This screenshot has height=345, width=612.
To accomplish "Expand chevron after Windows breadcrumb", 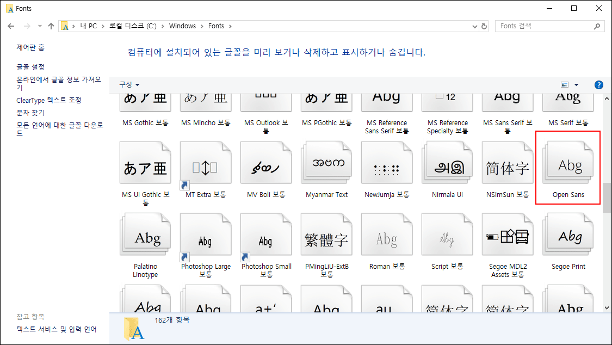I will pyautogui.click(x=202, y=26).
